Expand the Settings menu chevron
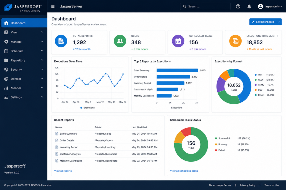The width and height of the screenshot is (286, 190). pos(42,97)
